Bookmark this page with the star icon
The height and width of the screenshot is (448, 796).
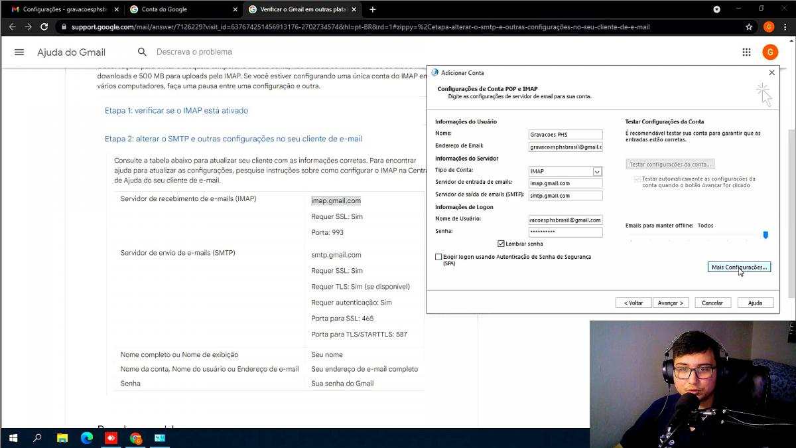749,27
